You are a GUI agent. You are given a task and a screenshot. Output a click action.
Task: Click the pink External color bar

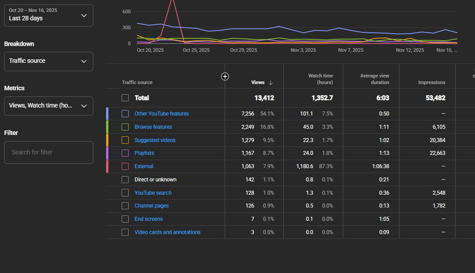(x=107, y=166)
